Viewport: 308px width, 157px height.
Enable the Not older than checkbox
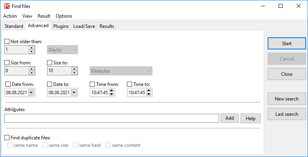7,41
